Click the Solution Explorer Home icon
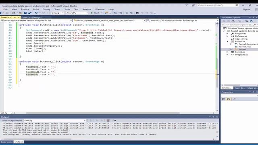This screenshot has width=258, height=145. tap(233, 21)
